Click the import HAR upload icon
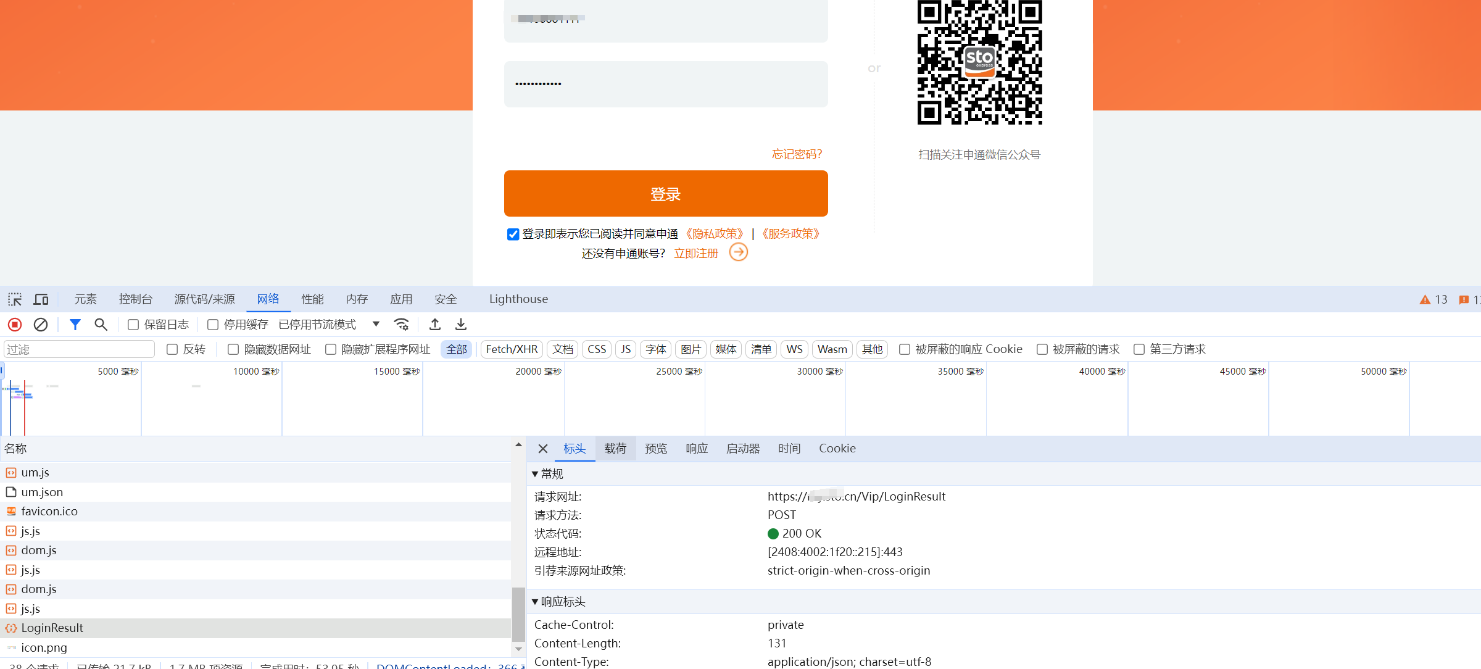Image resolution: width=1481 pixels, height=669 pixels. [x=435, y=325]
